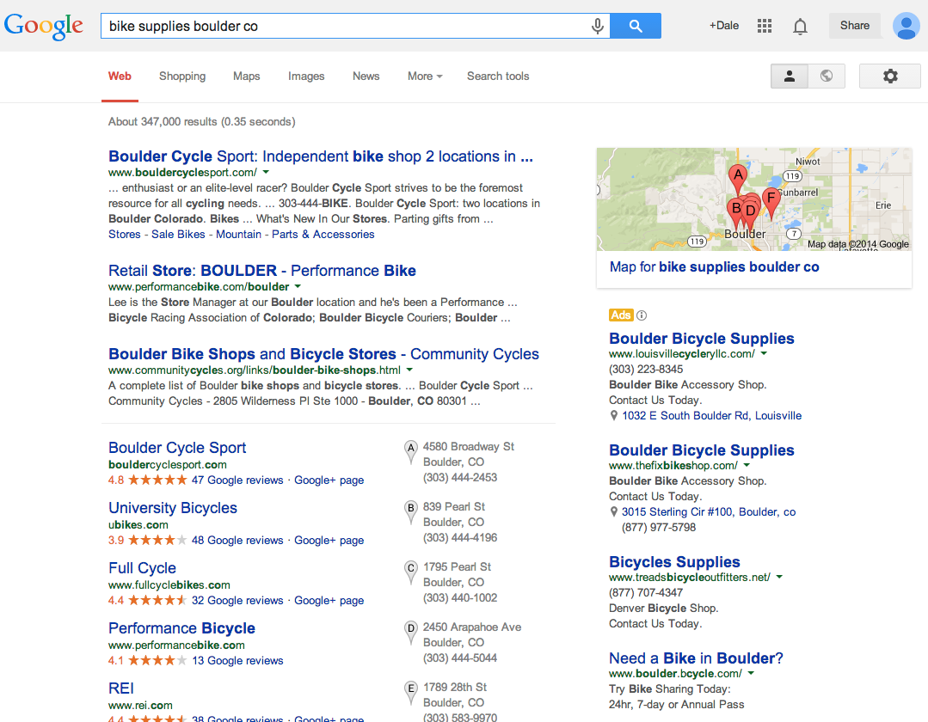Open University Bicycles result link
Viewport: 928px width, 722px height.
173,508
